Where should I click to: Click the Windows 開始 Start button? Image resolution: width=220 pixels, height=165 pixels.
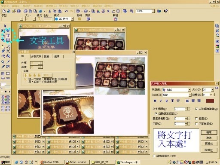6,162
